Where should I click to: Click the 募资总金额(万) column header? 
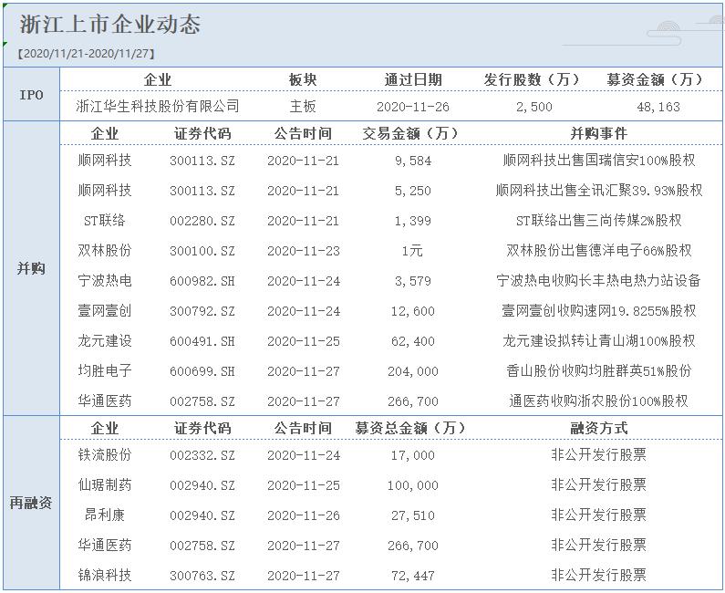410,428
